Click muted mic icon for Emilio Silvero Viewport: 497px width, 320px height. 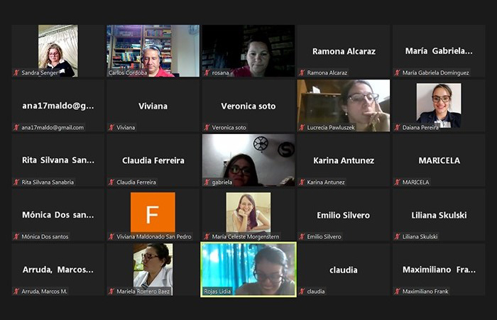coord(302,237)
